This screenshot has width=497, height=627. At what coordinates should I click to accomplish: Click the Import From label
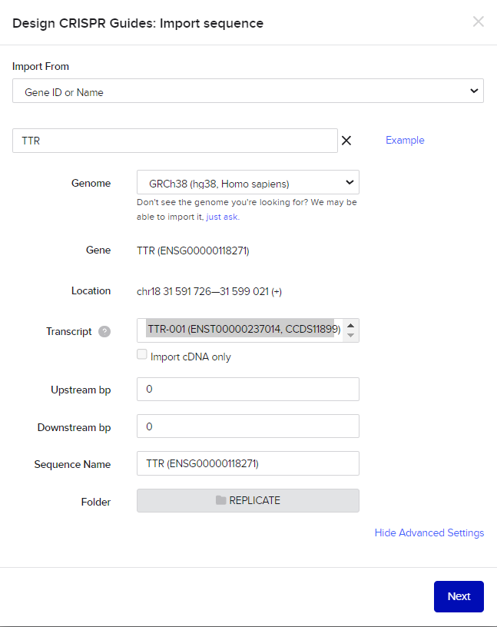tap(41, 66)
